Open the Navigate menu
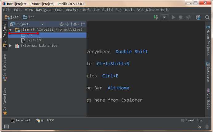The width and height of the screenshot is (213, 132). [x=44, y=10]
